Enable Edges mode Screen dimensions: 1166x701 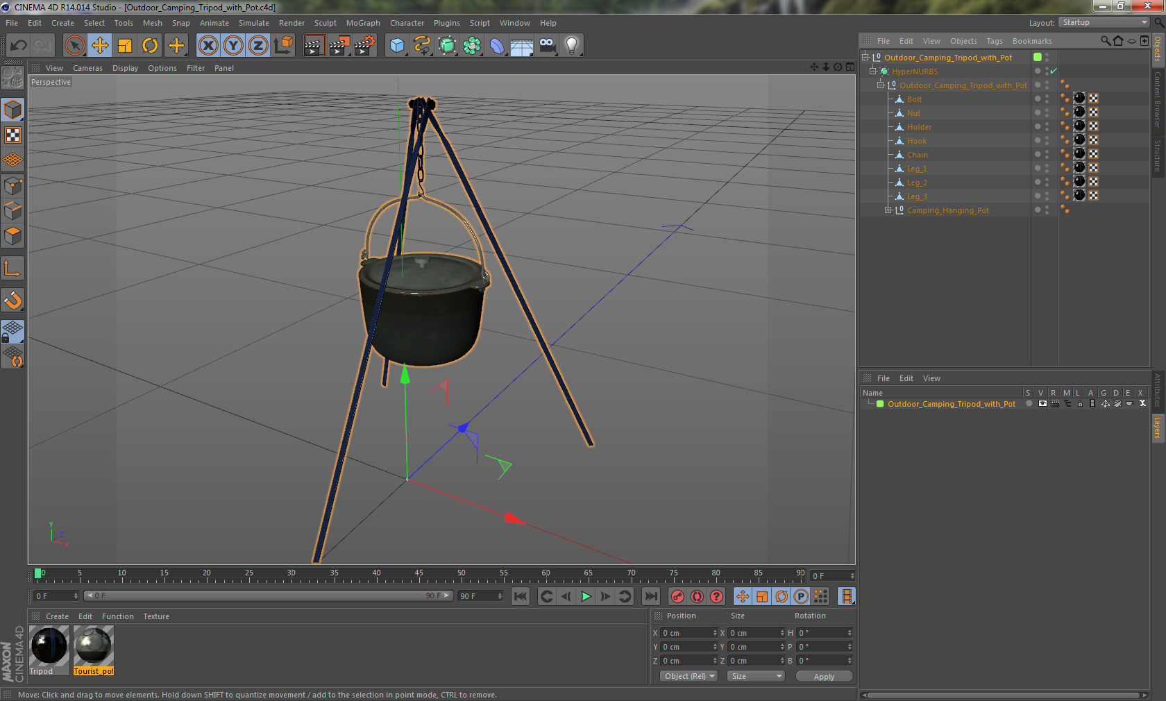(12, 211)
